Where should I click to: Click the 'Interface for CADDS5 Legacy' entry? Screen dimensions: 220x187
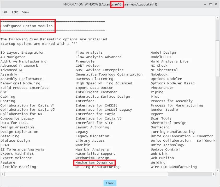click(104, 110)
